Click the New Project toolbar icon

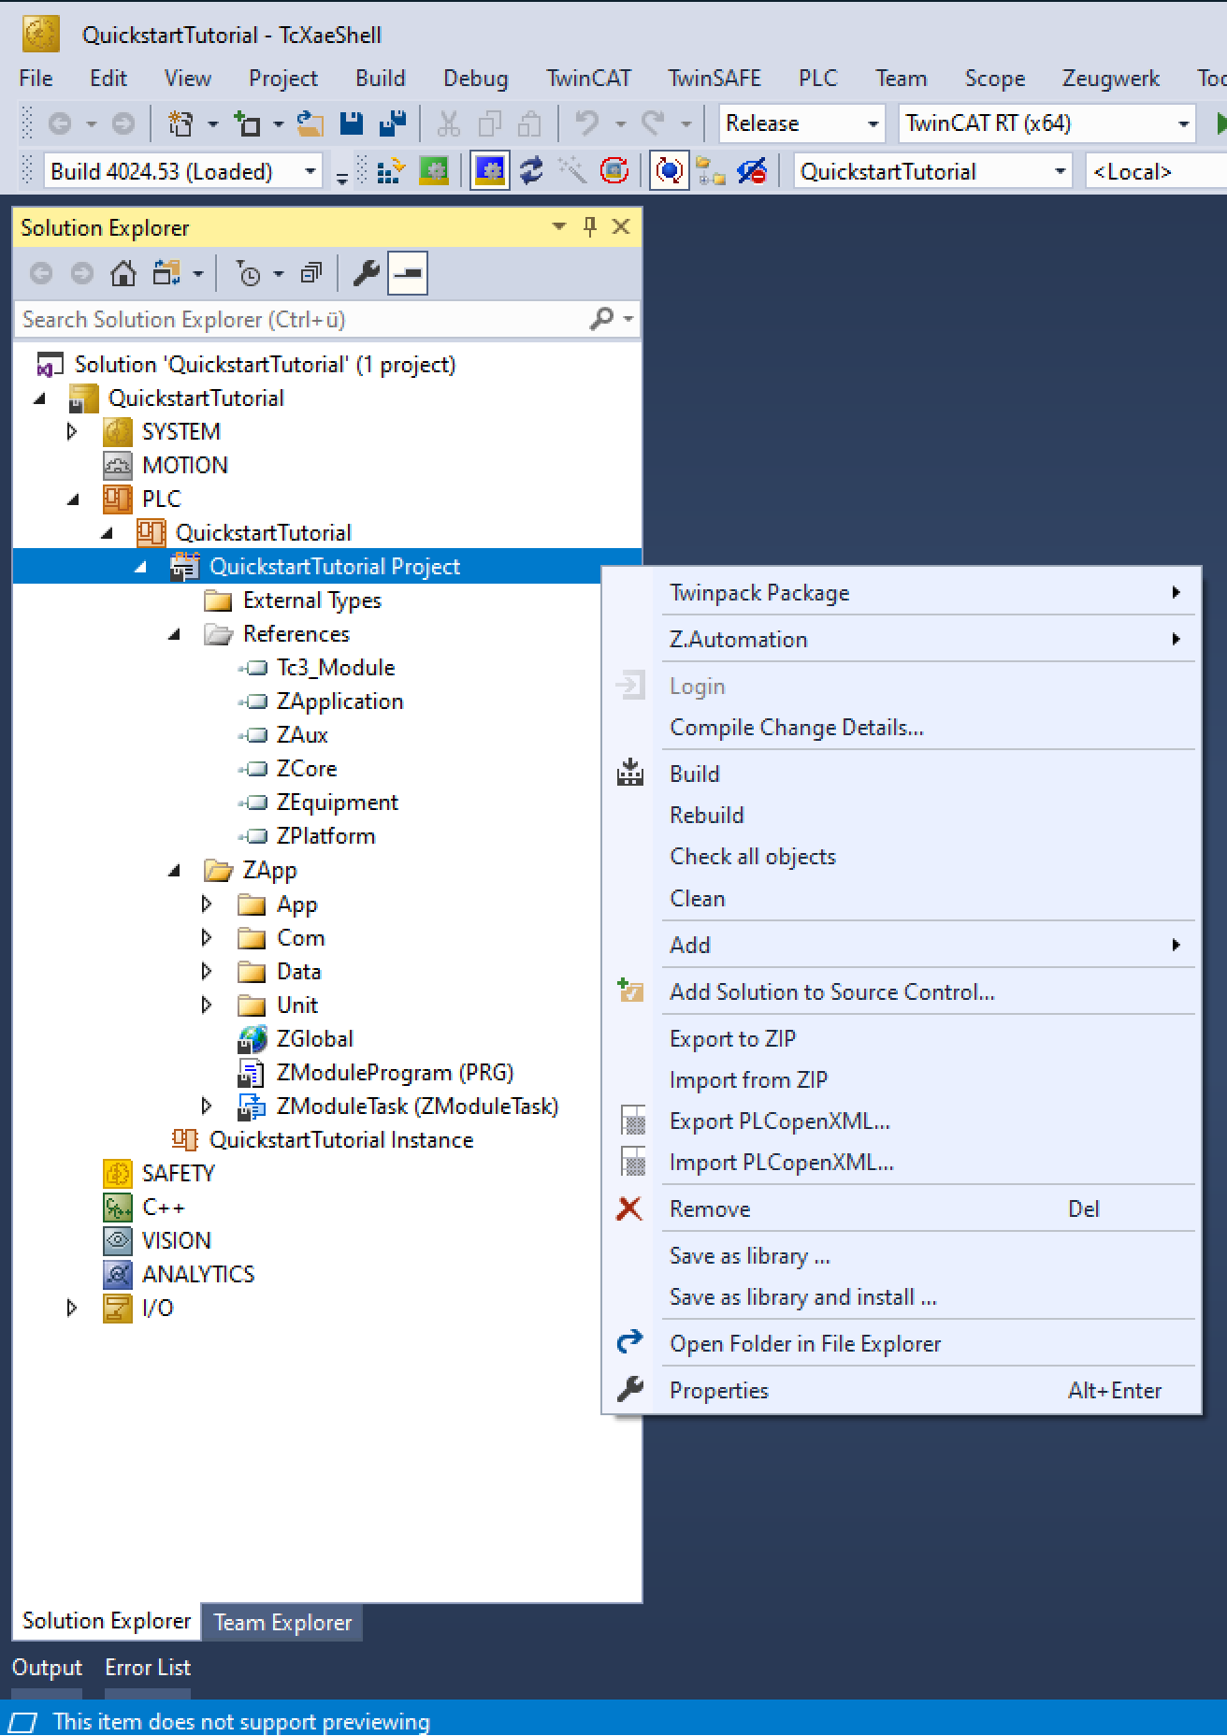(180, 123)
